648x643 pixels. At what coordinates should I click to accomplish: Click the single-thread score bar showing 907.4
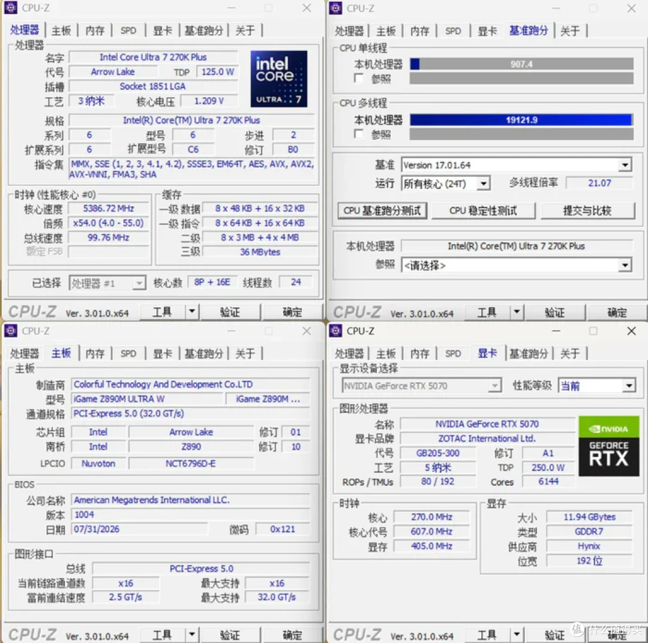pyautogui.click(x=521, y=64)
